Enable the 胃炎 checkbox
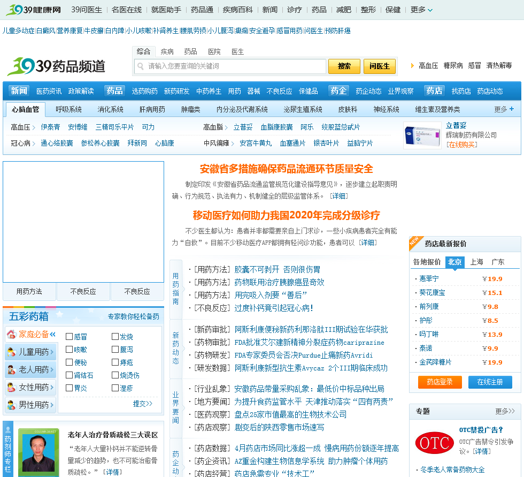 69,388
